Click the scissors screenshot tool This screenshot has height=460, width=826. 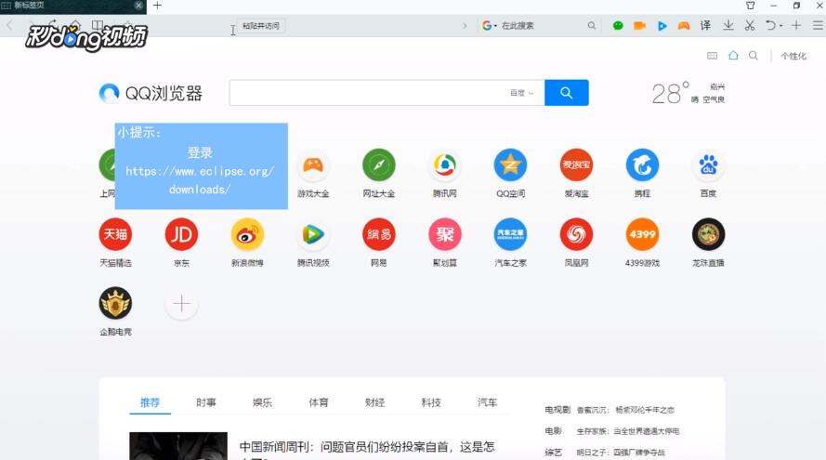pos(750,25)
